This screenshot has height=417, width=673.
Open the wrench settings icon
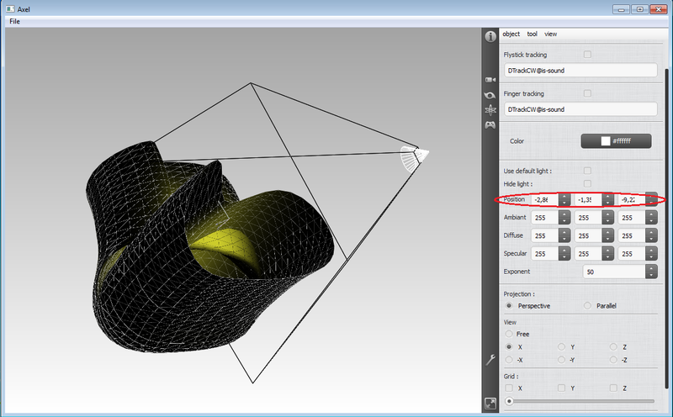[x=490, y=360]
